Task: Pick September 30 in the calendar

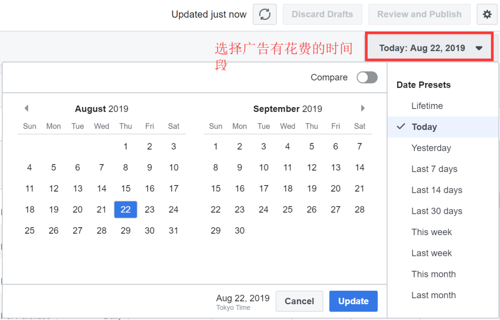Action: click(239, 231)
